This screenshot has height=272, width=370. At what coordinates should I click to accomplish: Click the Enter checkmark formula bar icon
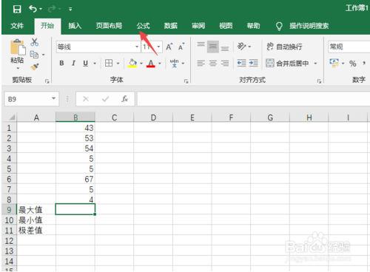(106, 99)
